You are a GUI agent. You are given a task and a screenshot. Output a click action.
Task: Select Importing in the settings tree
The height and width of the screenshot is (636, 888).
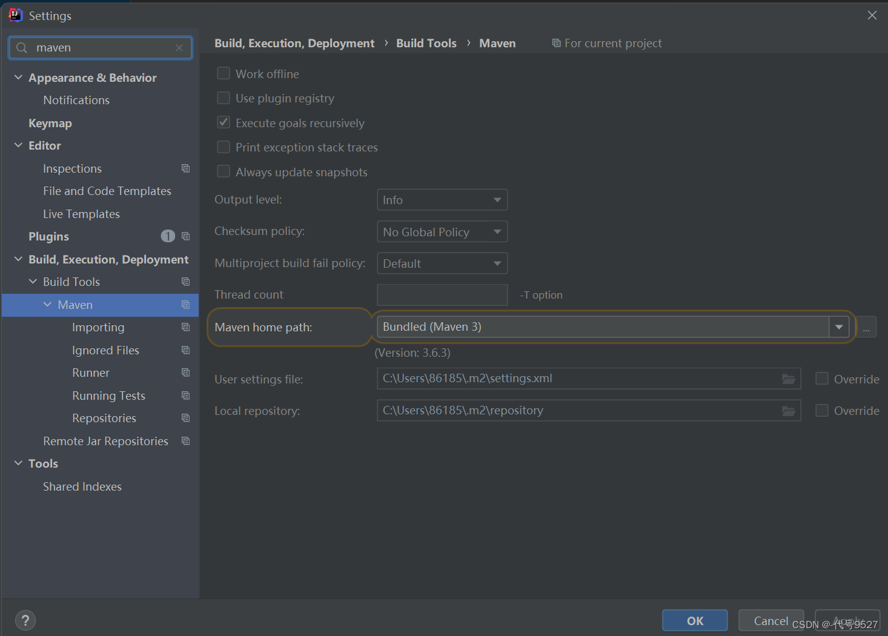98,327
